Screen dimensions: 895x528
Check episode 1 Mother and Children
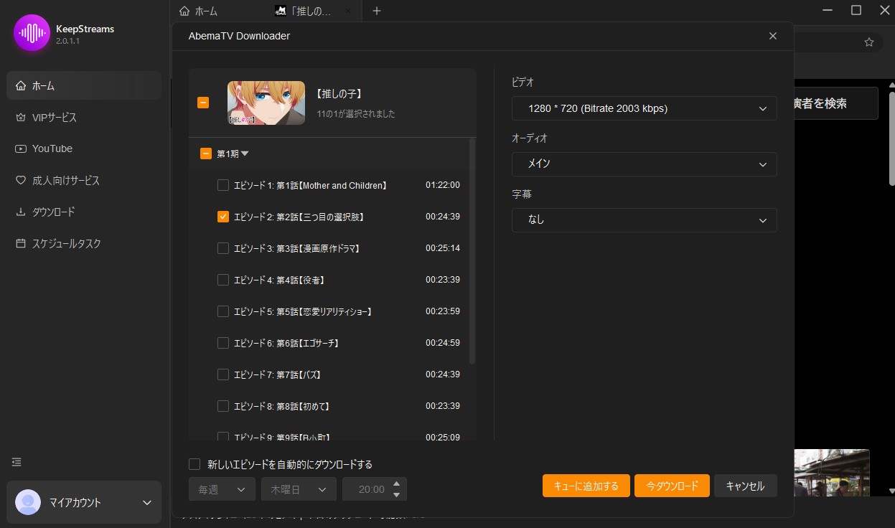point(222,184)
